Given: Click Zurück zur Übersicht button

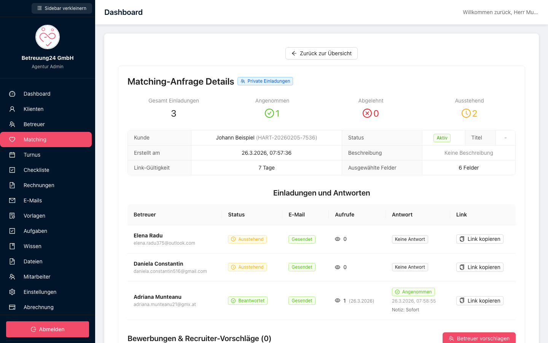Looking at the screenshot, I should (x=322, y=53).
